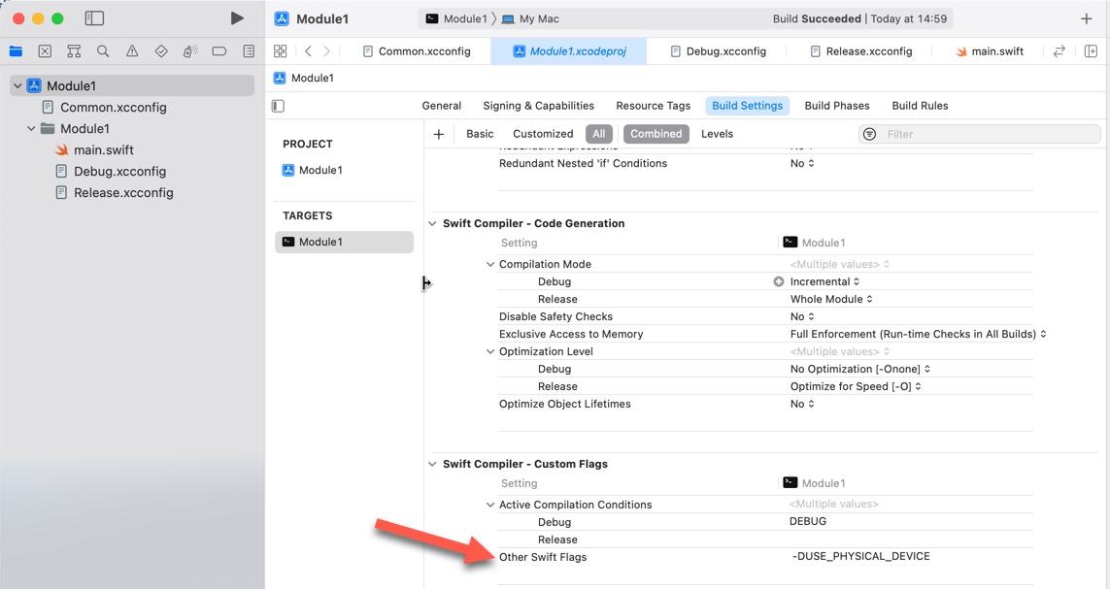Open Signing & Capabilities tab
Viewport: 1110px width, 589px height.
tap(539, 106)
